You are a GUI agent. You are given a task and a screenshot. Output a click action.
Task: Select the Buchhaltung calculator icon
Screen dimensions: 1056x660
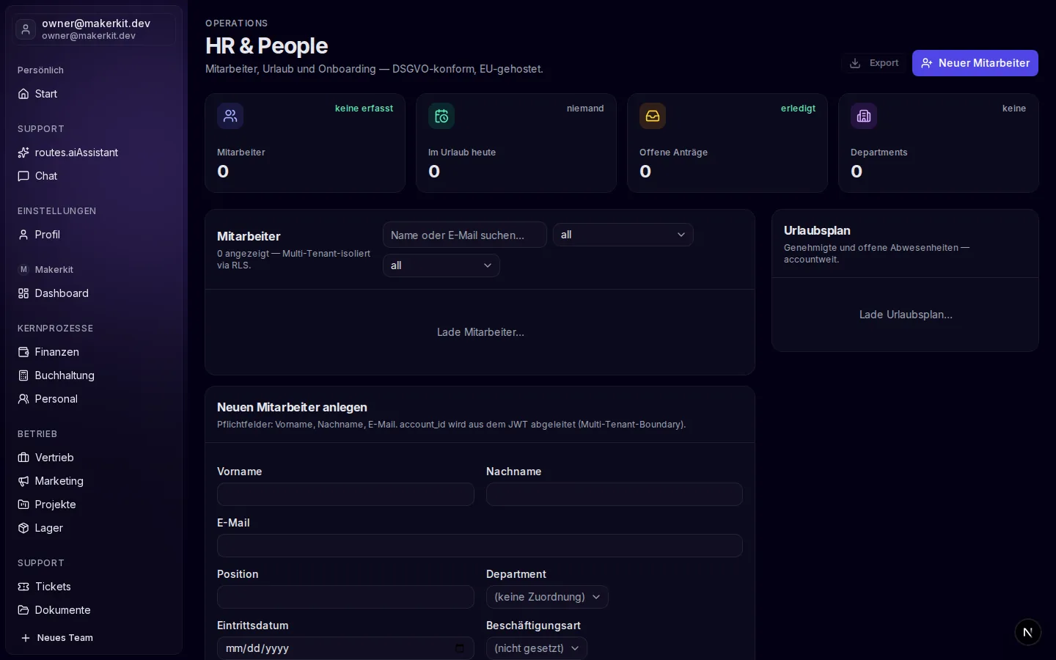(x=23, y=375)
